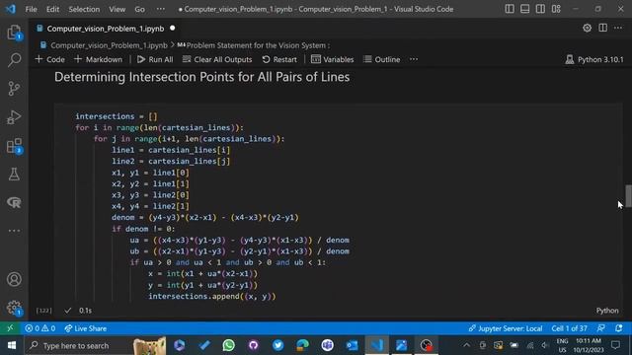Viewport: 632px width, 355px height.
Task: Open the Accounts menu
Action: point(14,279)
